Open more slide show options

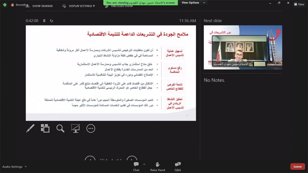pos(90,128)
